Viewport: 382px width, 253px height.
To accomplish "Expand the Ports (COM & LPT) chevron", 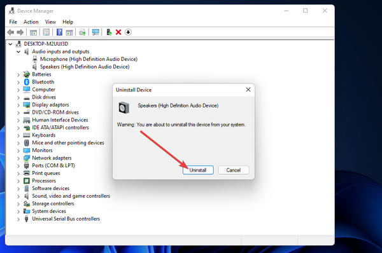I will click(18, 166).
